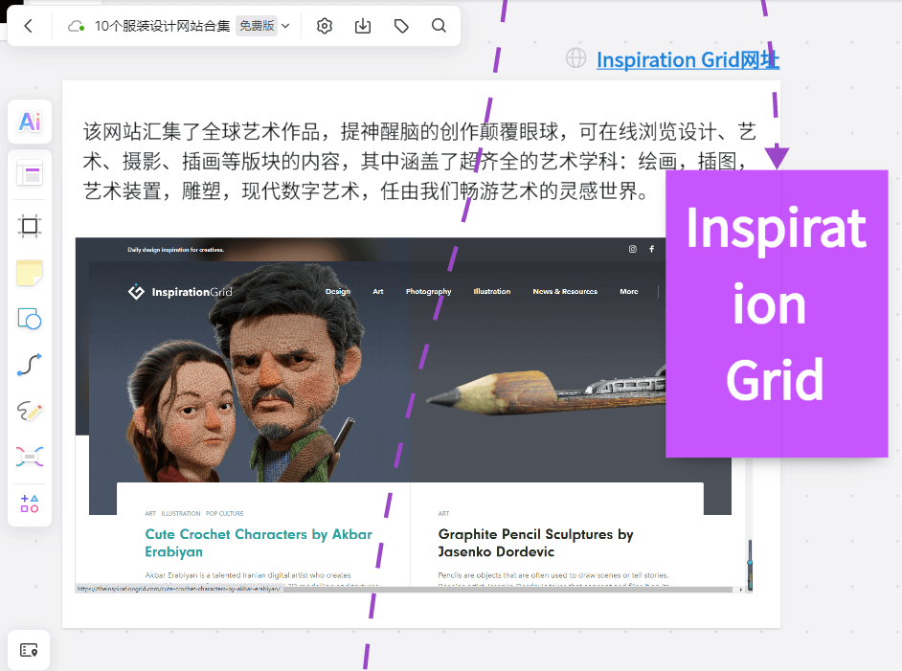Click the Facebook icon in screenshot
This screenshot has height=671, width=902.
click(x=652, y=249)
